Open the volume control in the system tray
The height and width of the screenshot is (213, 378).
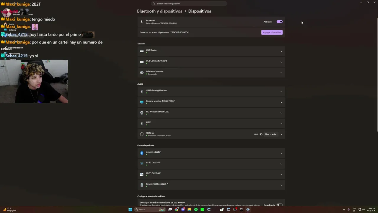363,209
